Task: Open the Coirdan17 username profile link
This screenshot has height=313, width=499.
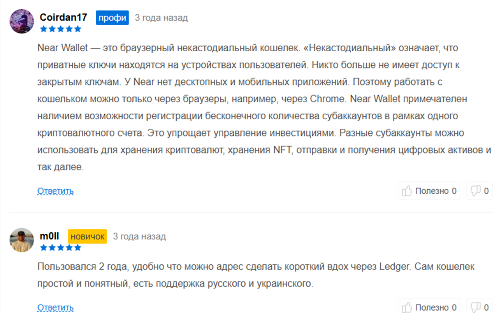Action: [63, 17]
